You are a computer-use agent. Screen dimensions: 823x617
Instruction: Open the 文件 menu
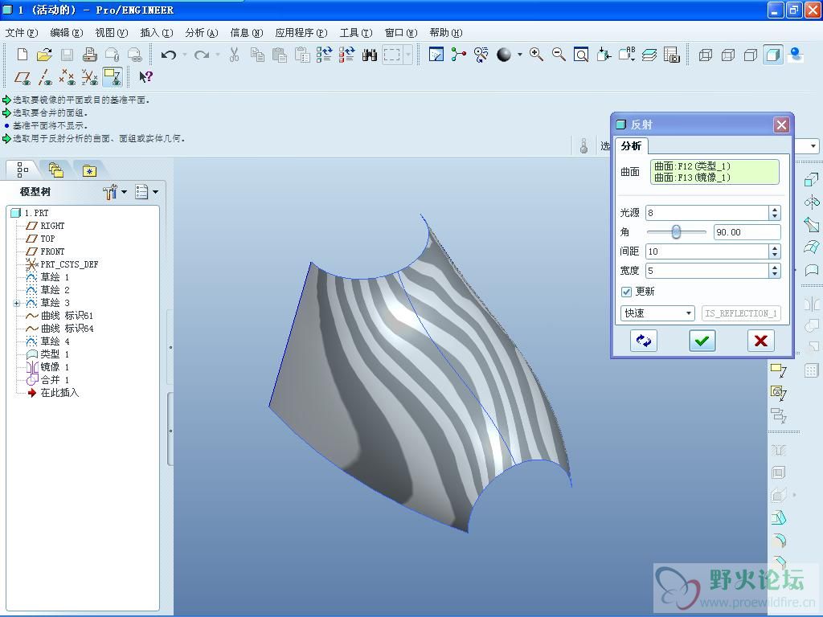coord(22,33)
